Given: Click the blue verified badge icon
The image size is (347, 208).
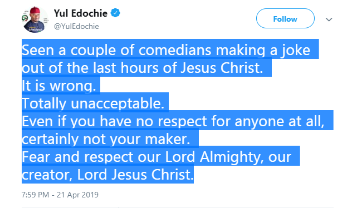Looking at the screenshot, I should tap(115, 13).
